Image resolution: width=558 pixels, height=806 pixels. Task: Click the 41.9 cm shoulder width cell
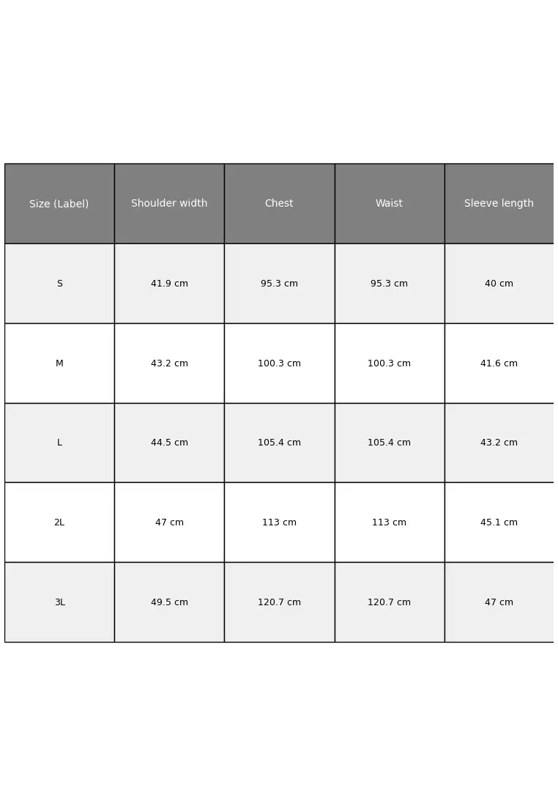(x=169, y=284)
